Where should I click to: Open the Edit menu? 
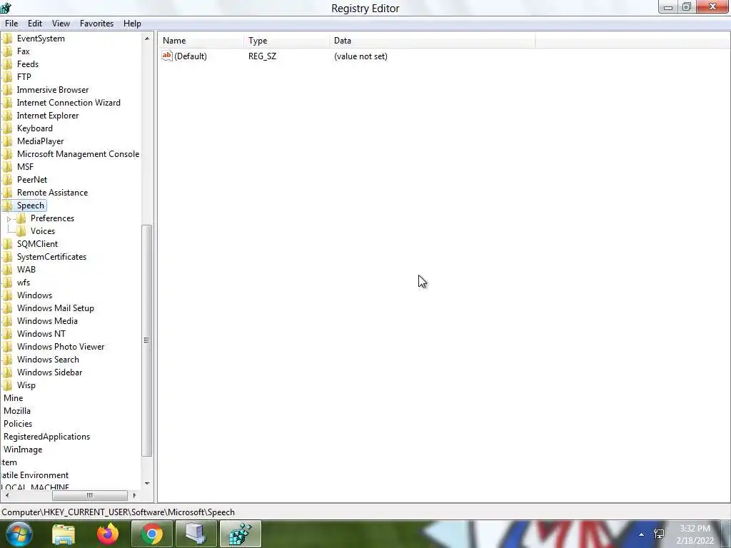(35, 24)
